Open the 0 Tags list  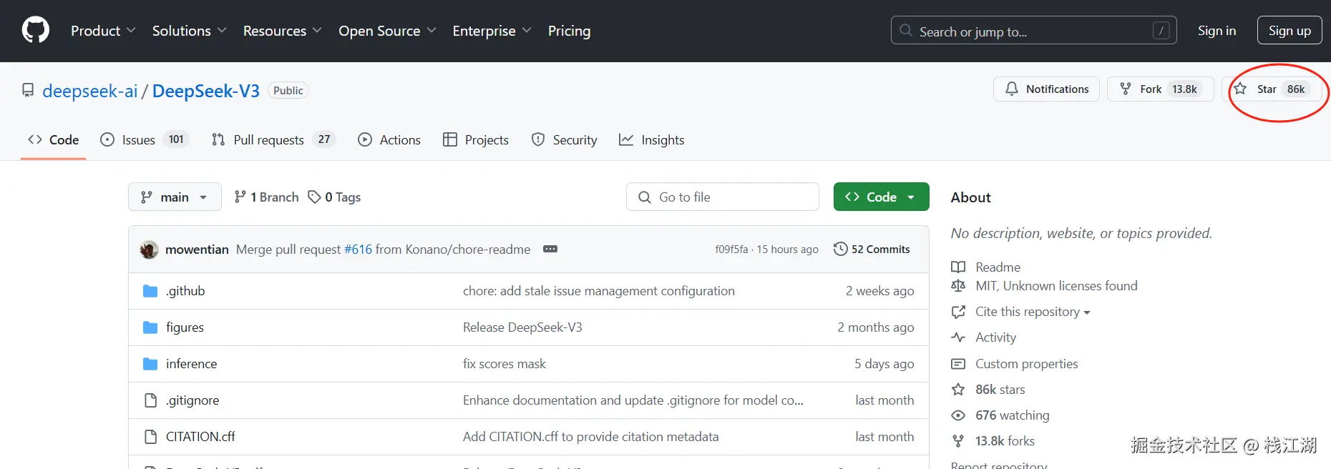click(334, 197)
